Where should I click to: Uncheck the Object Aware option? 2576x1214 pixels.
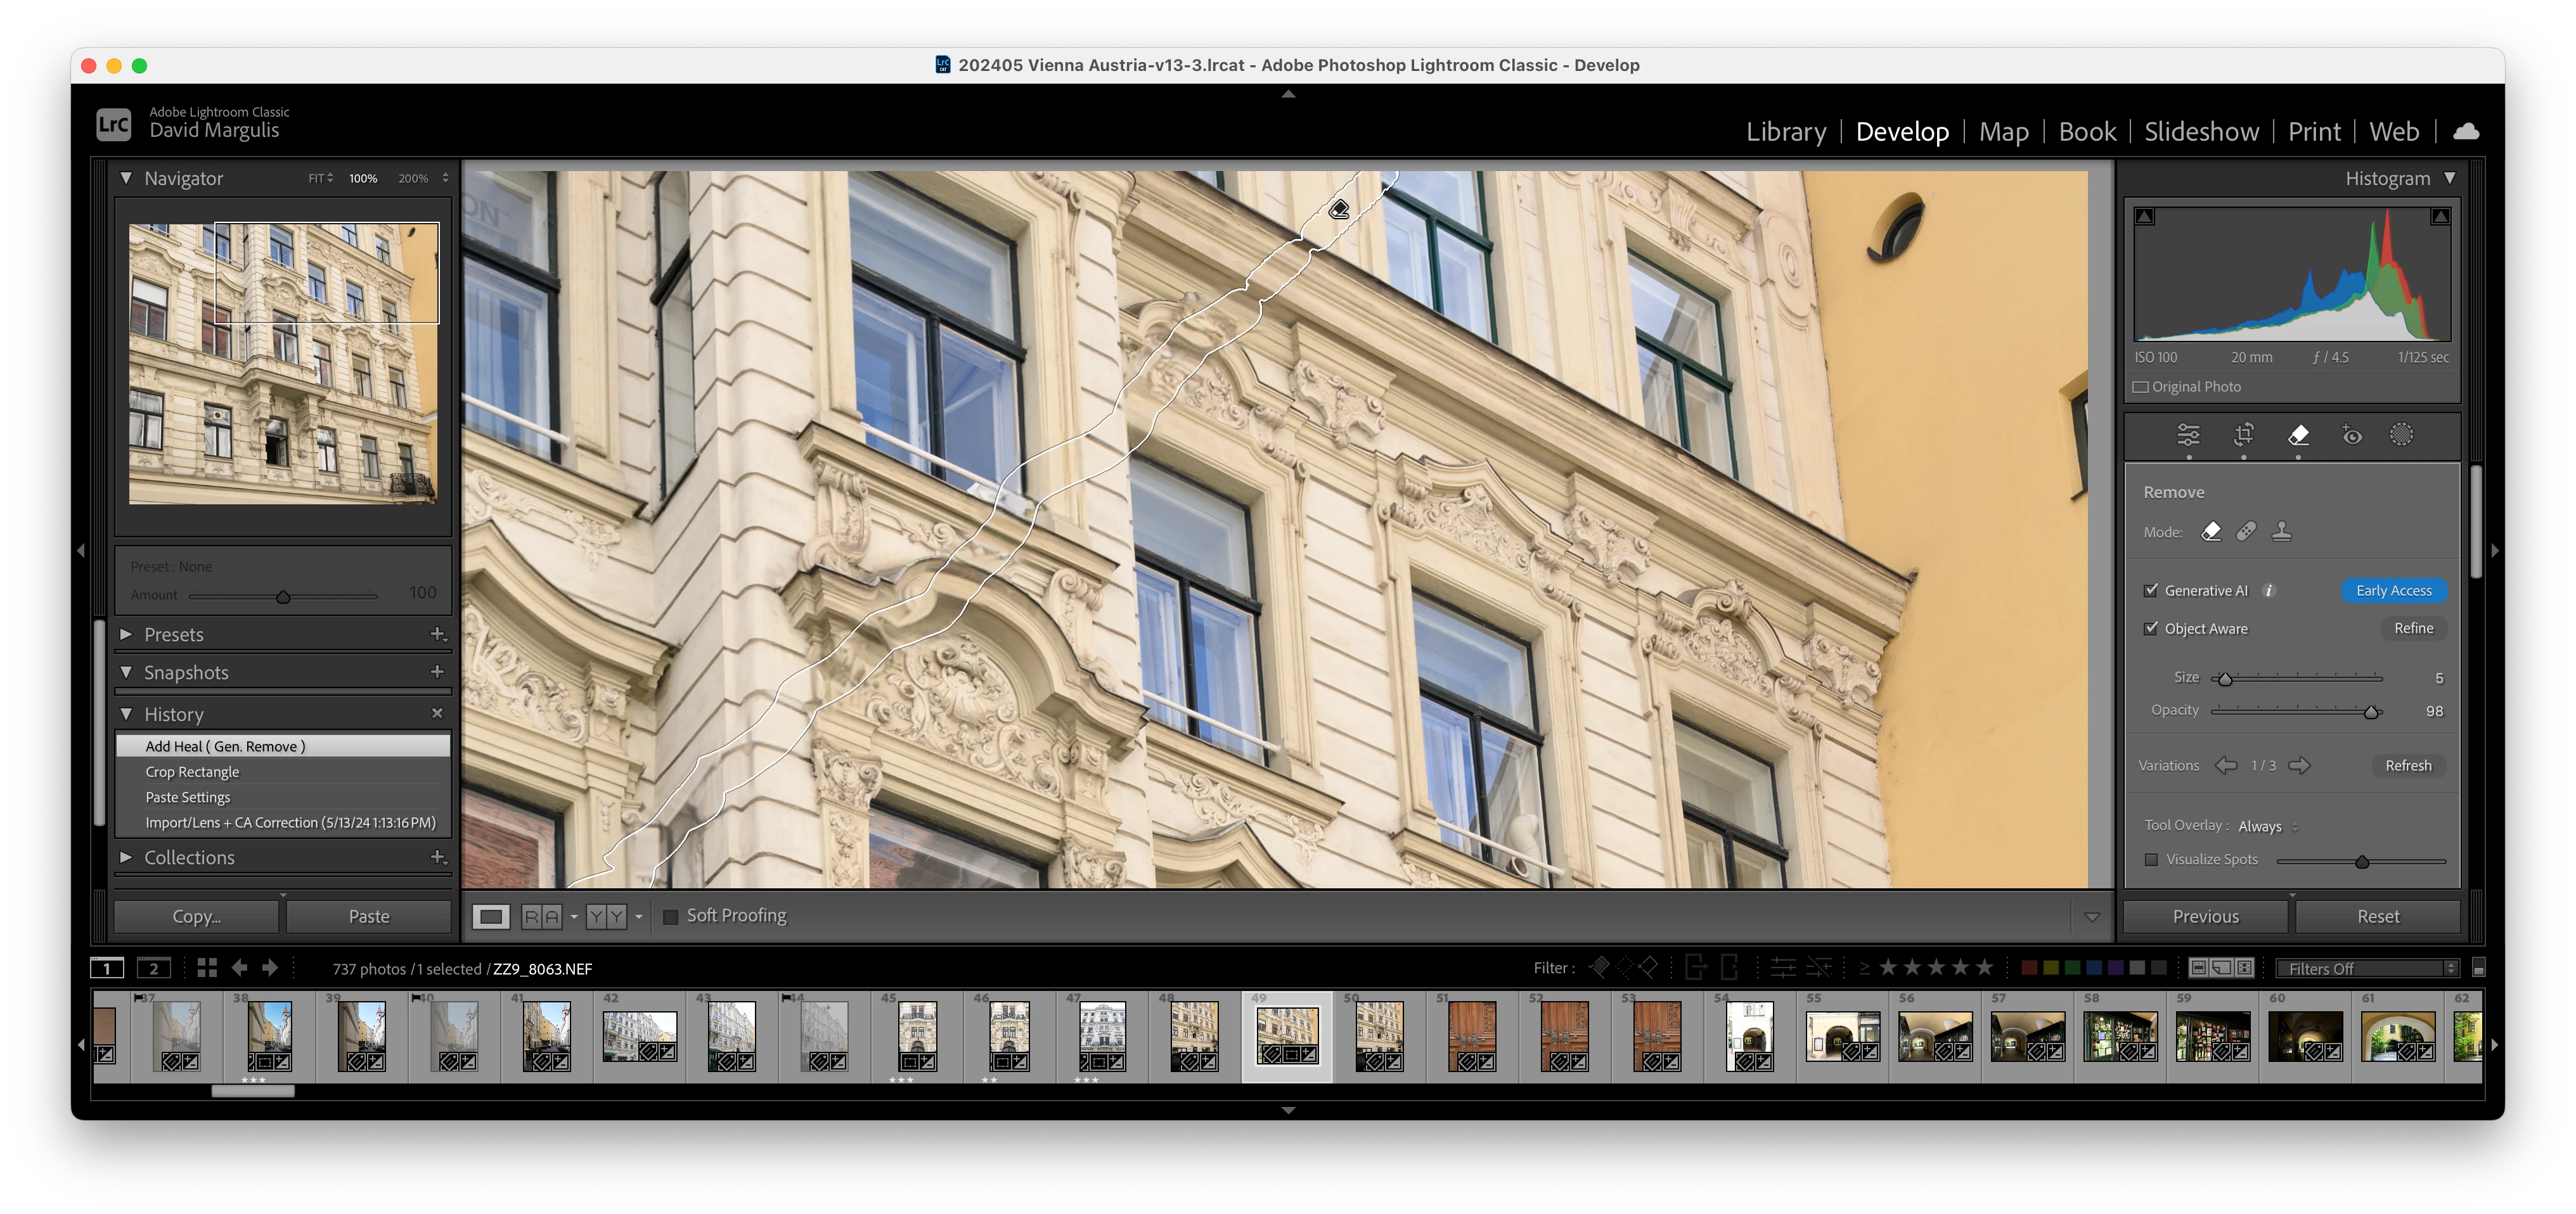[x=2151, y=629]
